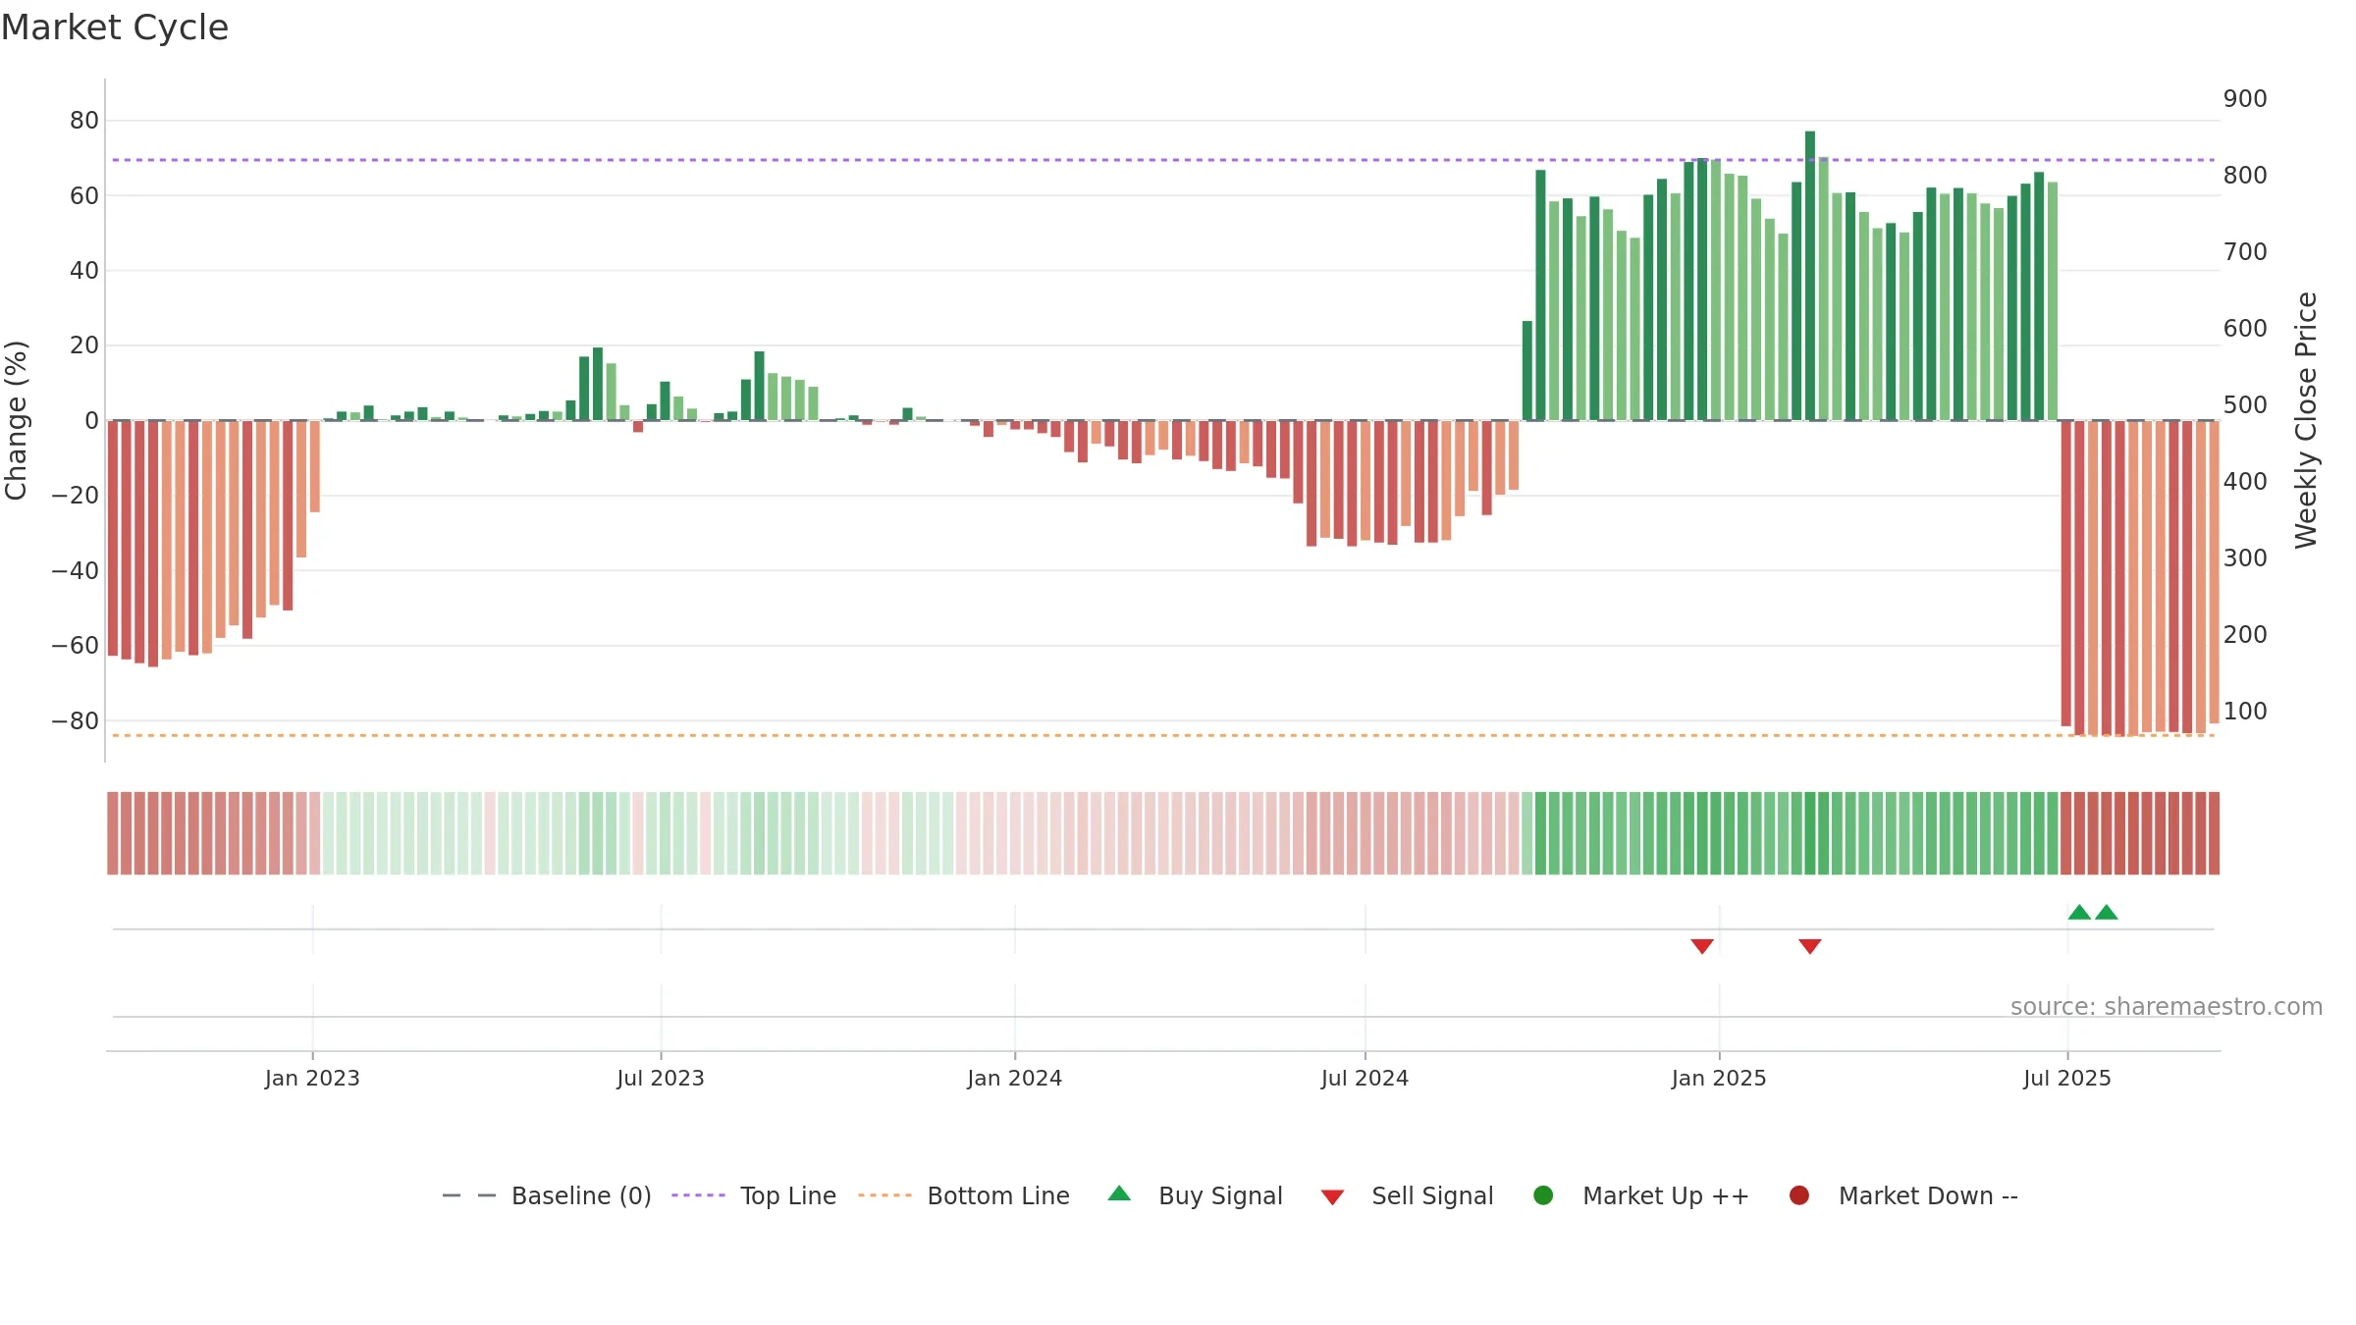2356x1325 pixels.
Task: Click the 900 price axis label
Action: click(2245, 99)
